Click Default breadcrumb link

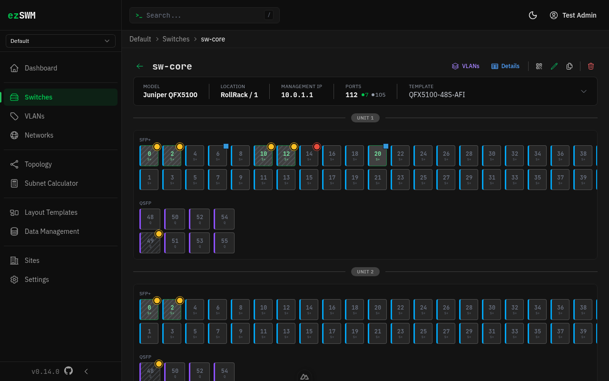[x=140, y=39]
